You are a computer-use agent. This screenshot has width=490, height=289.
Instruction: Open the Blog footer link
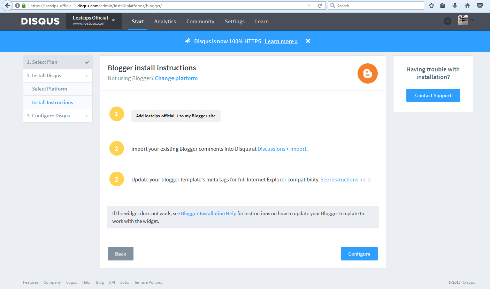pyautogui.click(x=100, y=282)
